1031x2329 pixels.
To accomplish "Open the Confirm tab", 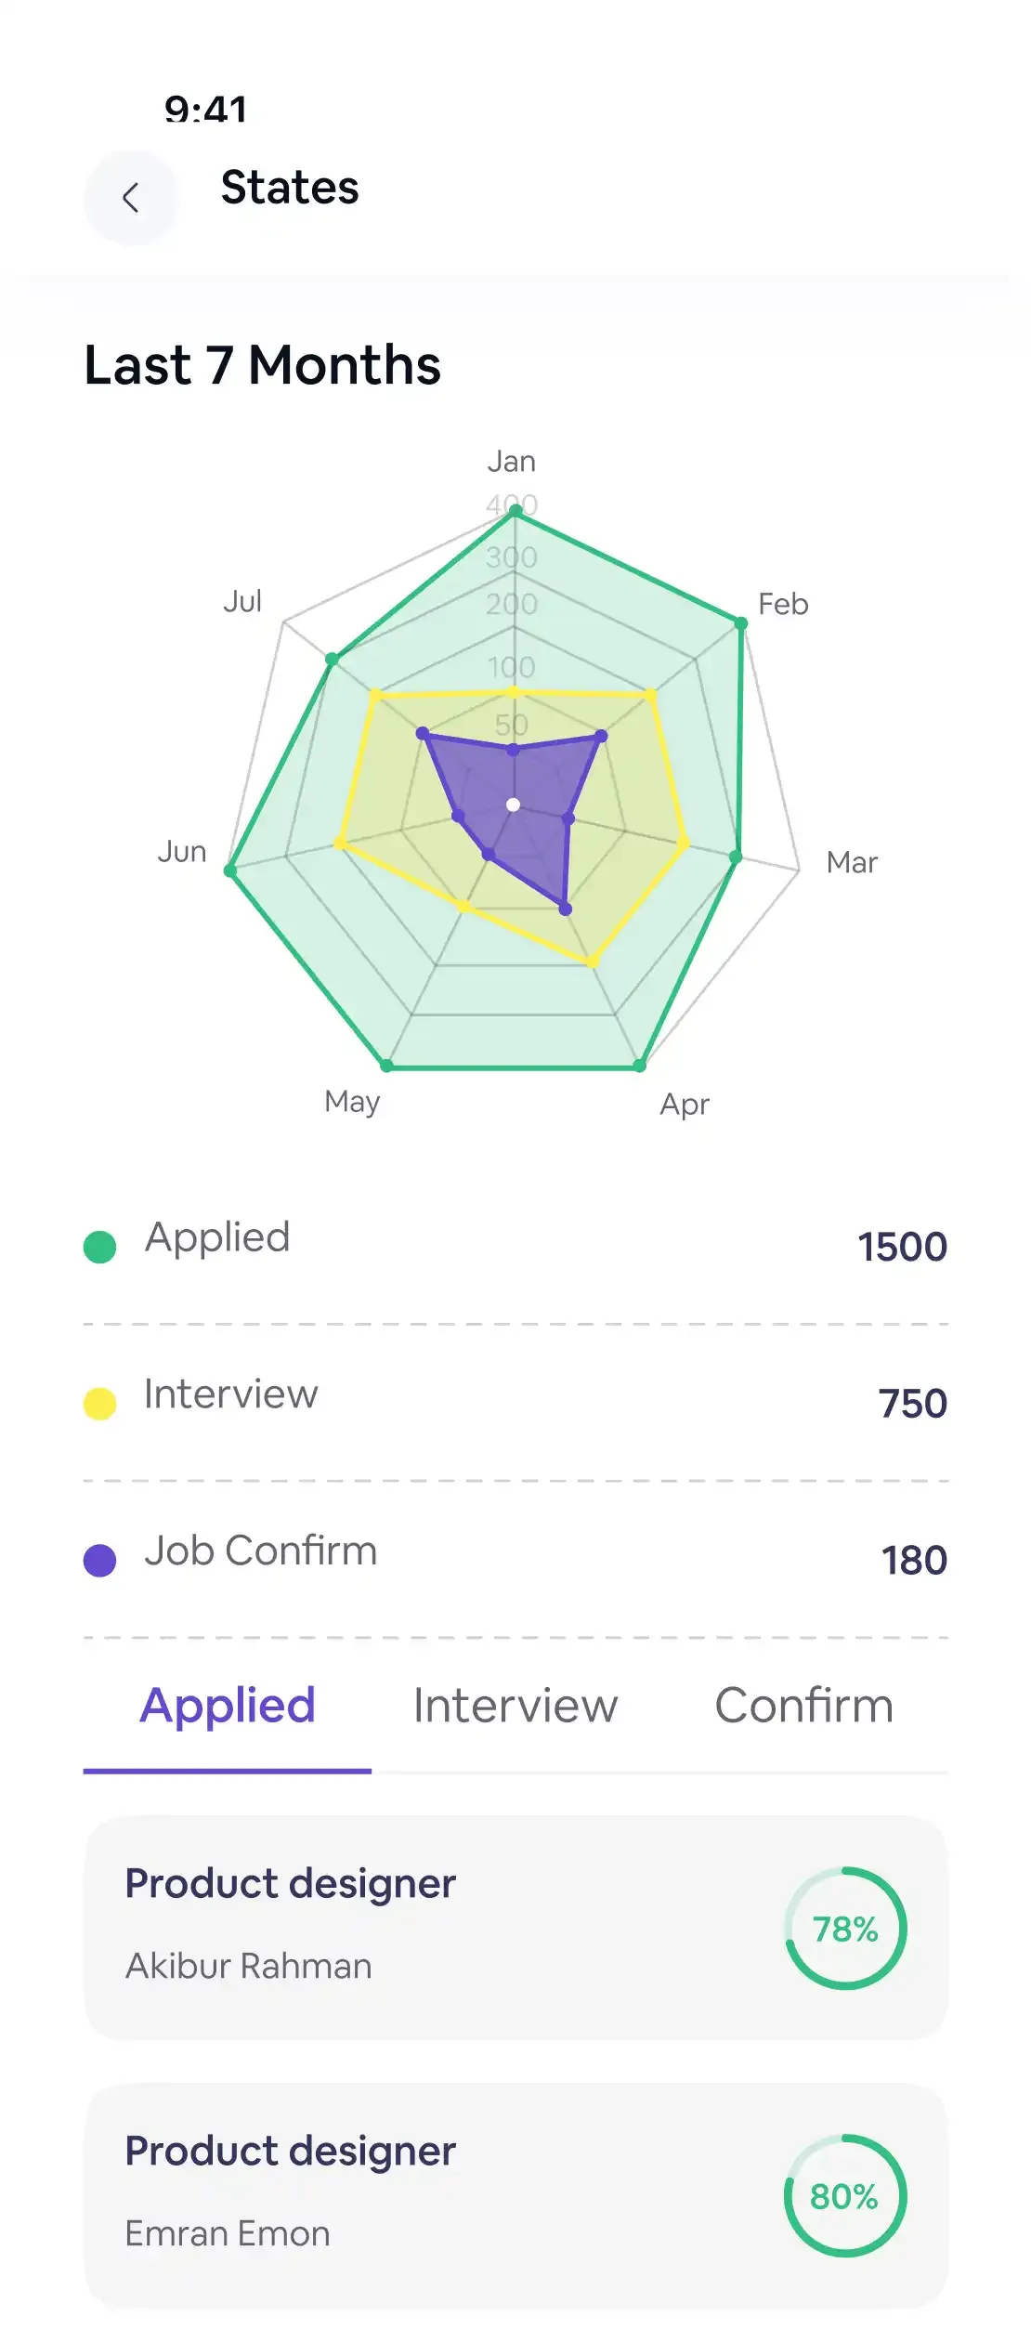I will tap(803, 1706).
